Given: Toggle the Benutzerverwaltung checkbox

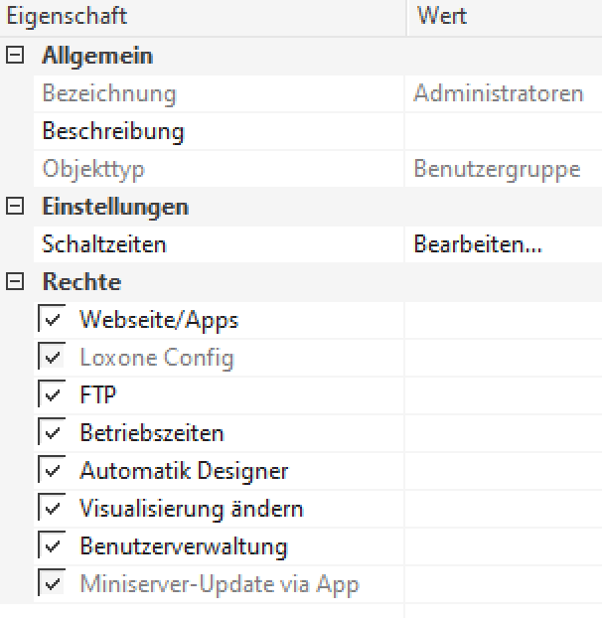Looking at the screenshot, I should pyautogui.click(x=52, y=546).
